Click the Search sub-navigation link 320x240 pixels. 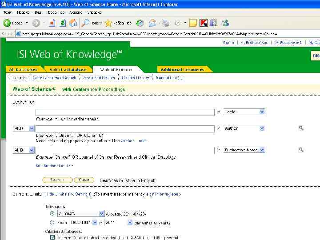pyautogui.click(x=19, y=78)
